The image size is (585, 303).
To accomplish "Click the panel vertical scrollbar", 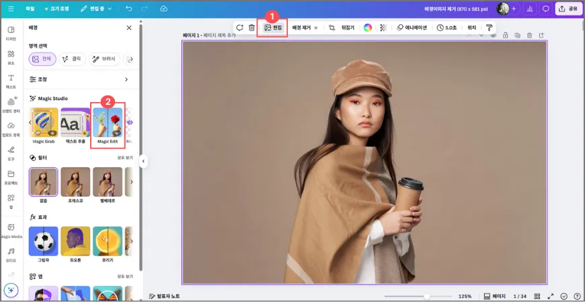I will tap(141, 147).
